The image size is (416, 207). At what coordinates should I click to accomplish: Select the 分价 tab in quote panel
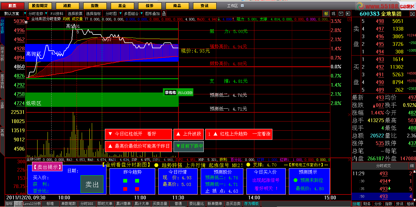(378, 204)
